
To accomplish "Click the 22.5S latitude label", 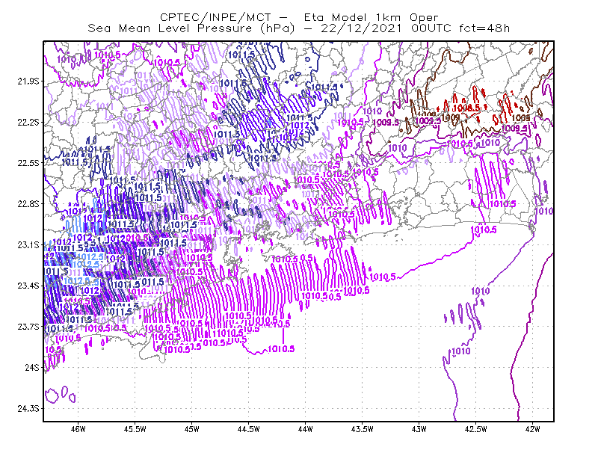I will [28, 163].
